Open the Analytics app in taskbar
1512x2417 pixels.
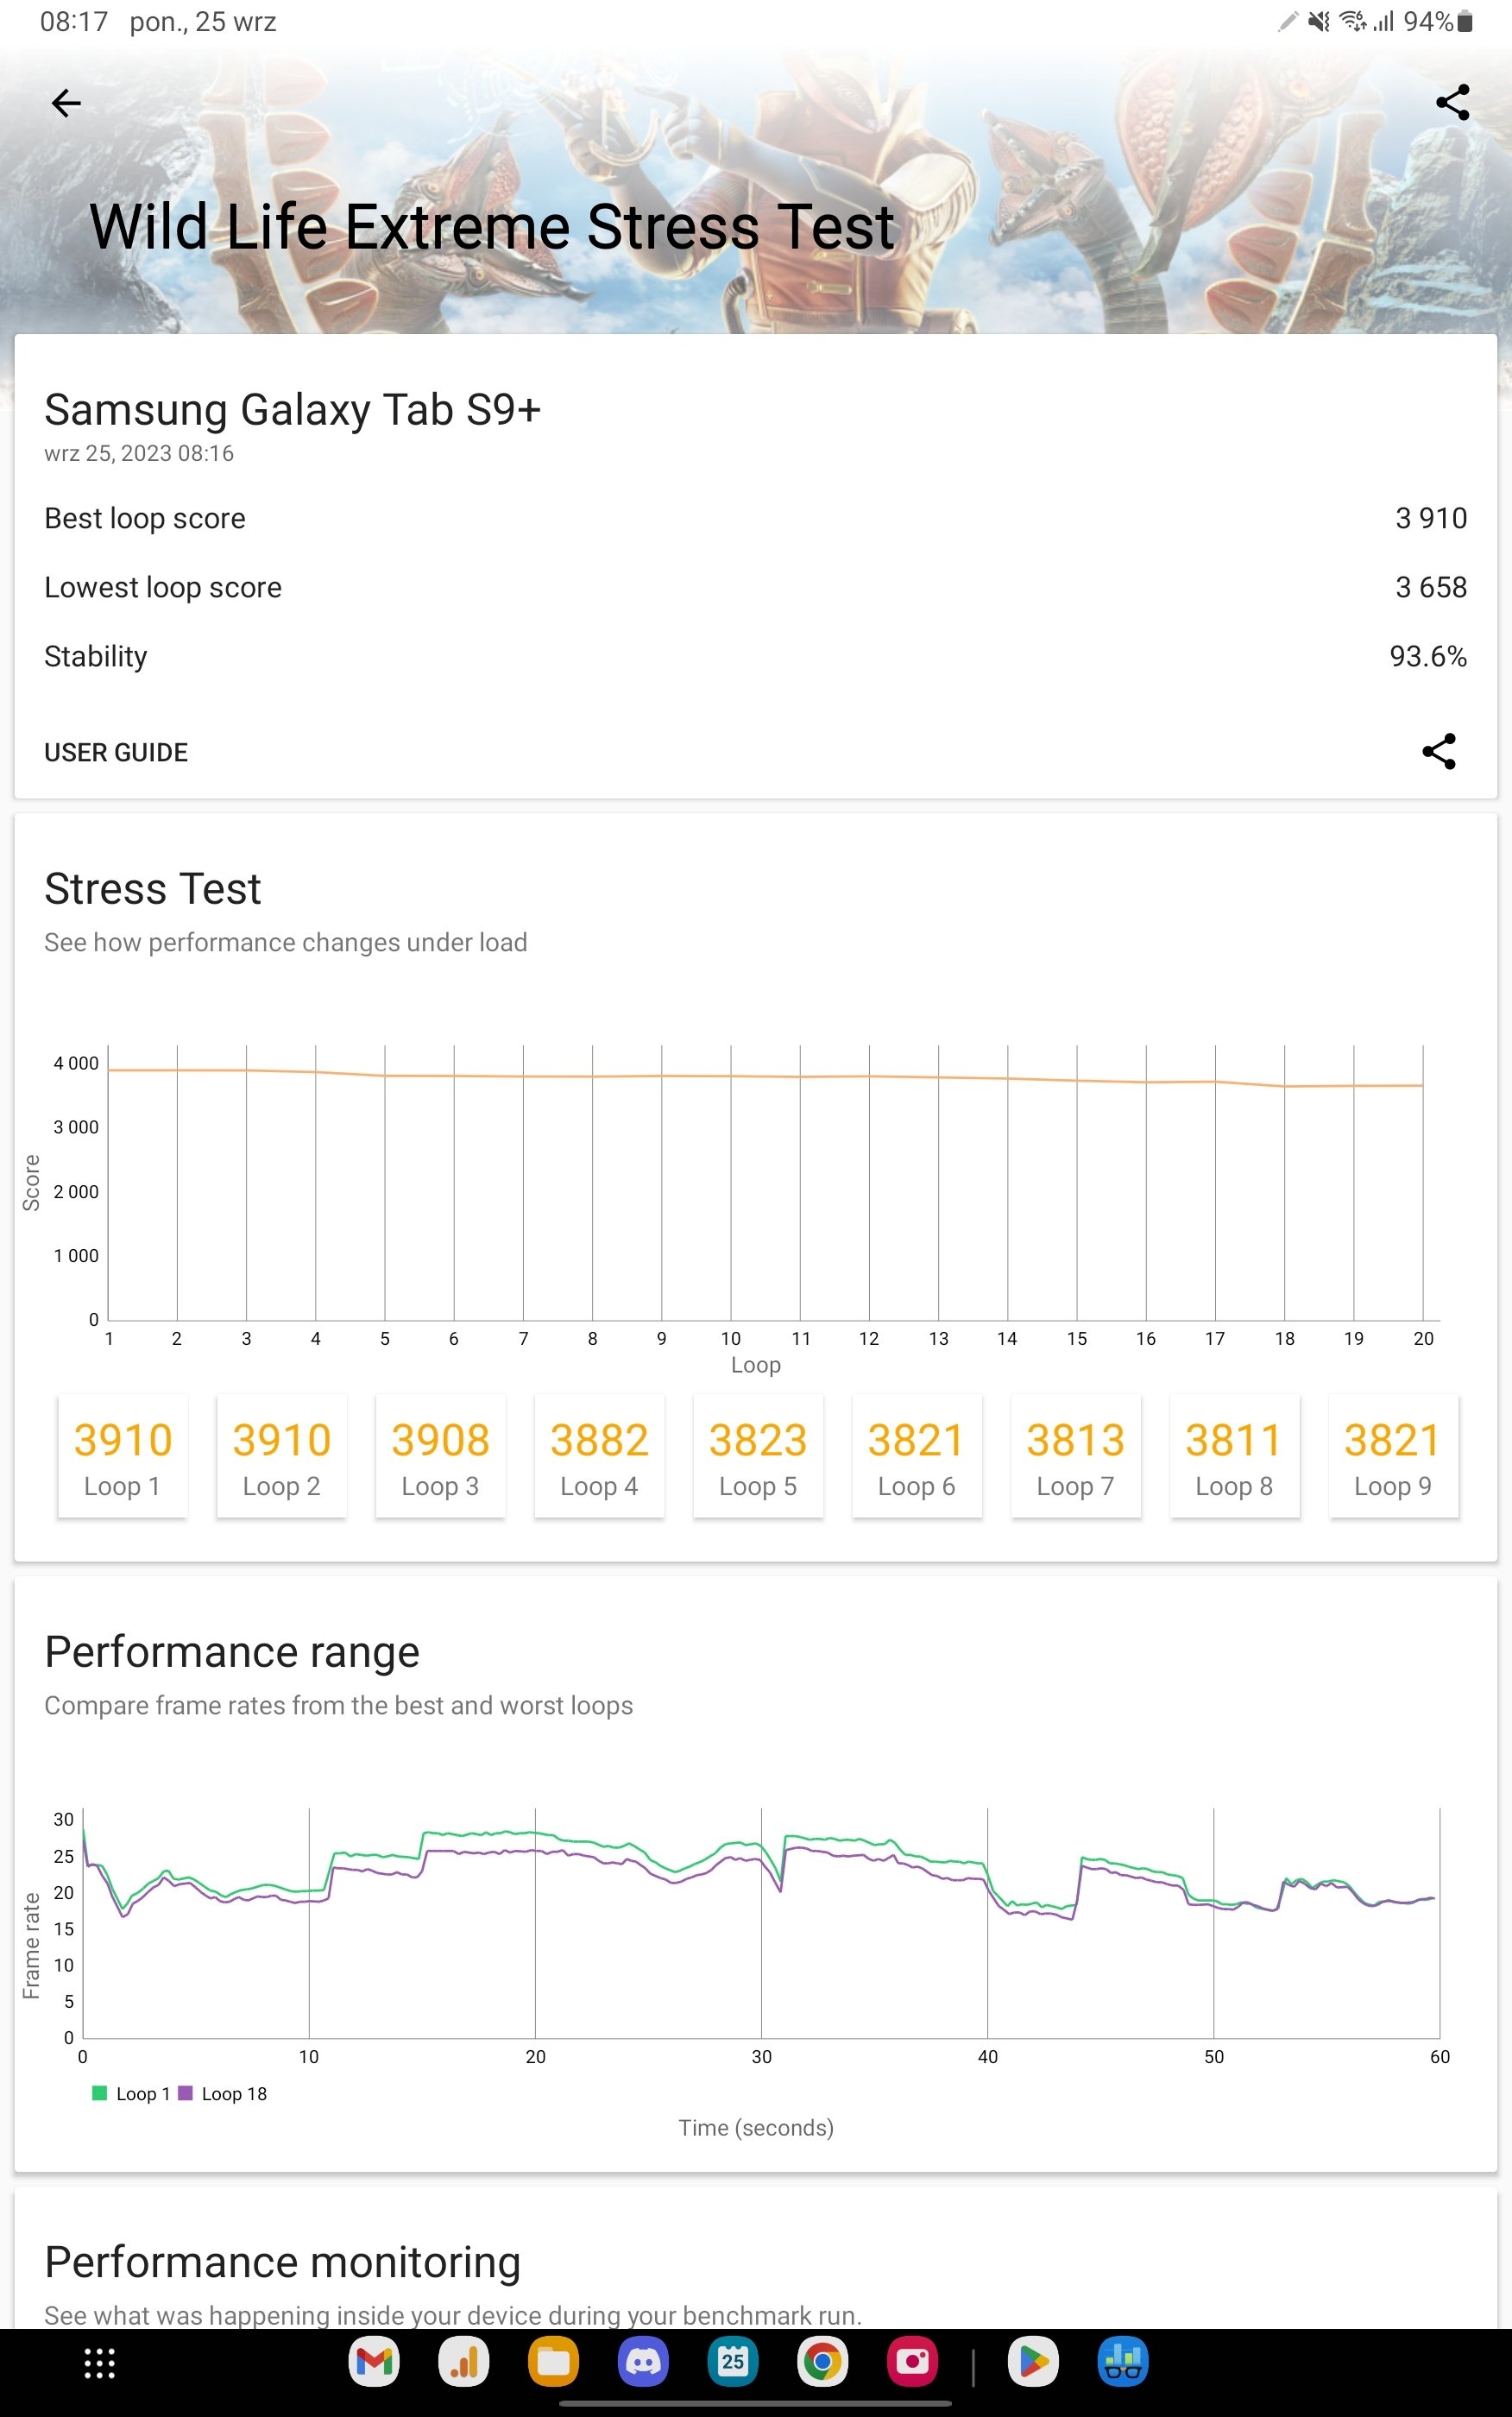point(463,2362)
